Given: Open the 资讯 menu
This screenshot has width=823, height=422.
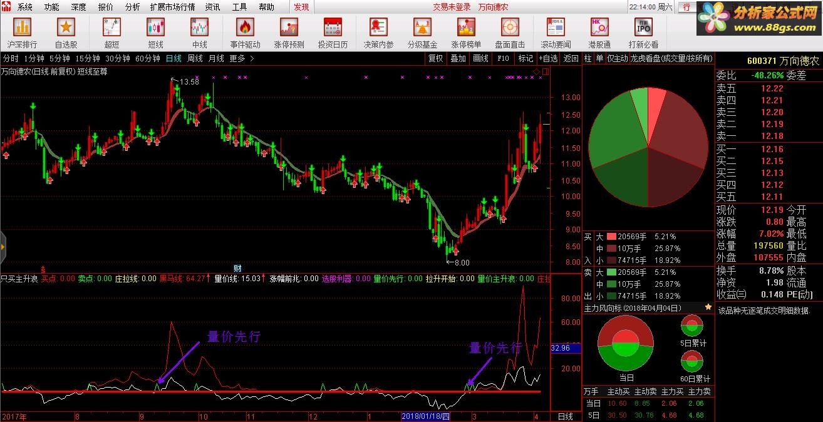Looking at the screenshot, I should coord(212,7).
